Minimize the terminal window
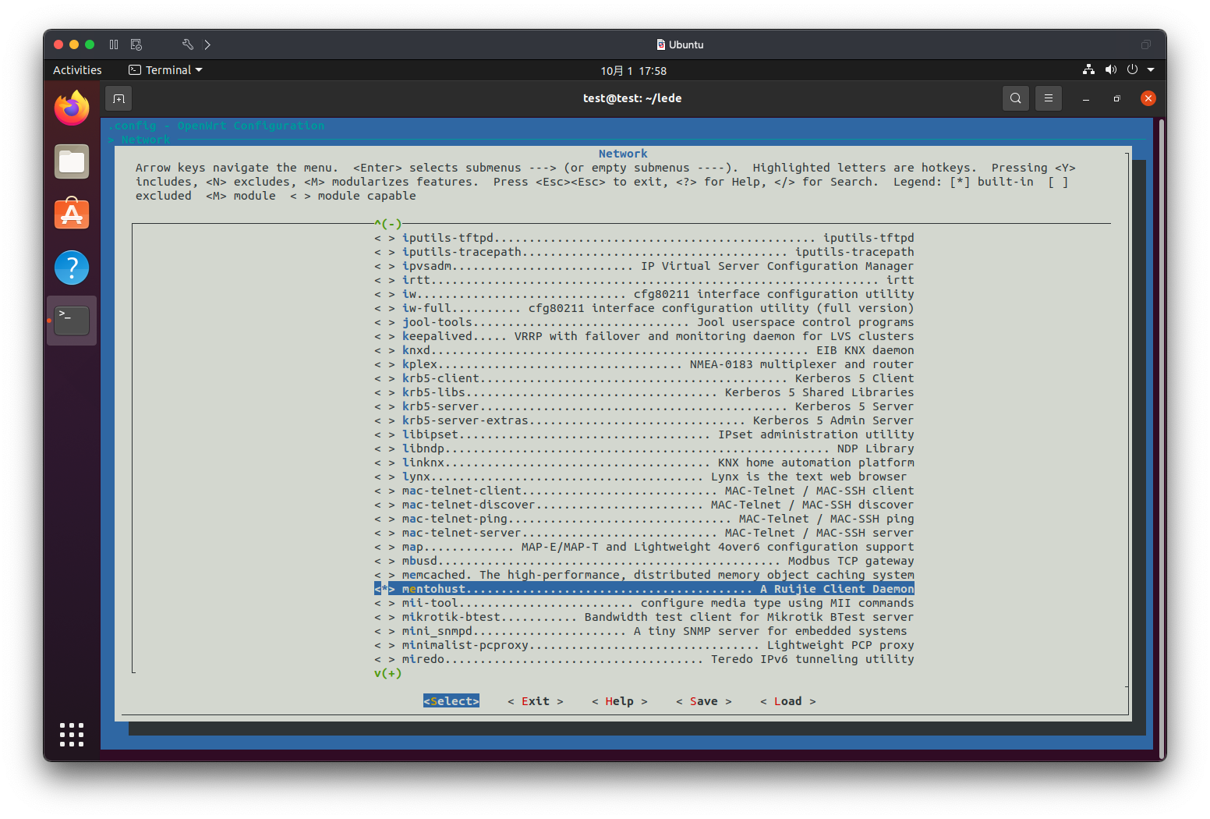1210x819 pixels. [x=1086, y=98]
